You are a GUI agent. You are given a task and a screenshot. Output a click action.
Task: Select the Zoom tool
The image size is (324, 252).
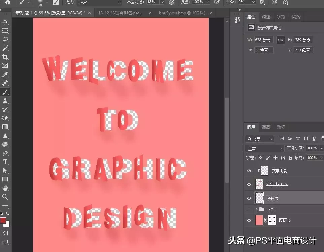[5, 196]
